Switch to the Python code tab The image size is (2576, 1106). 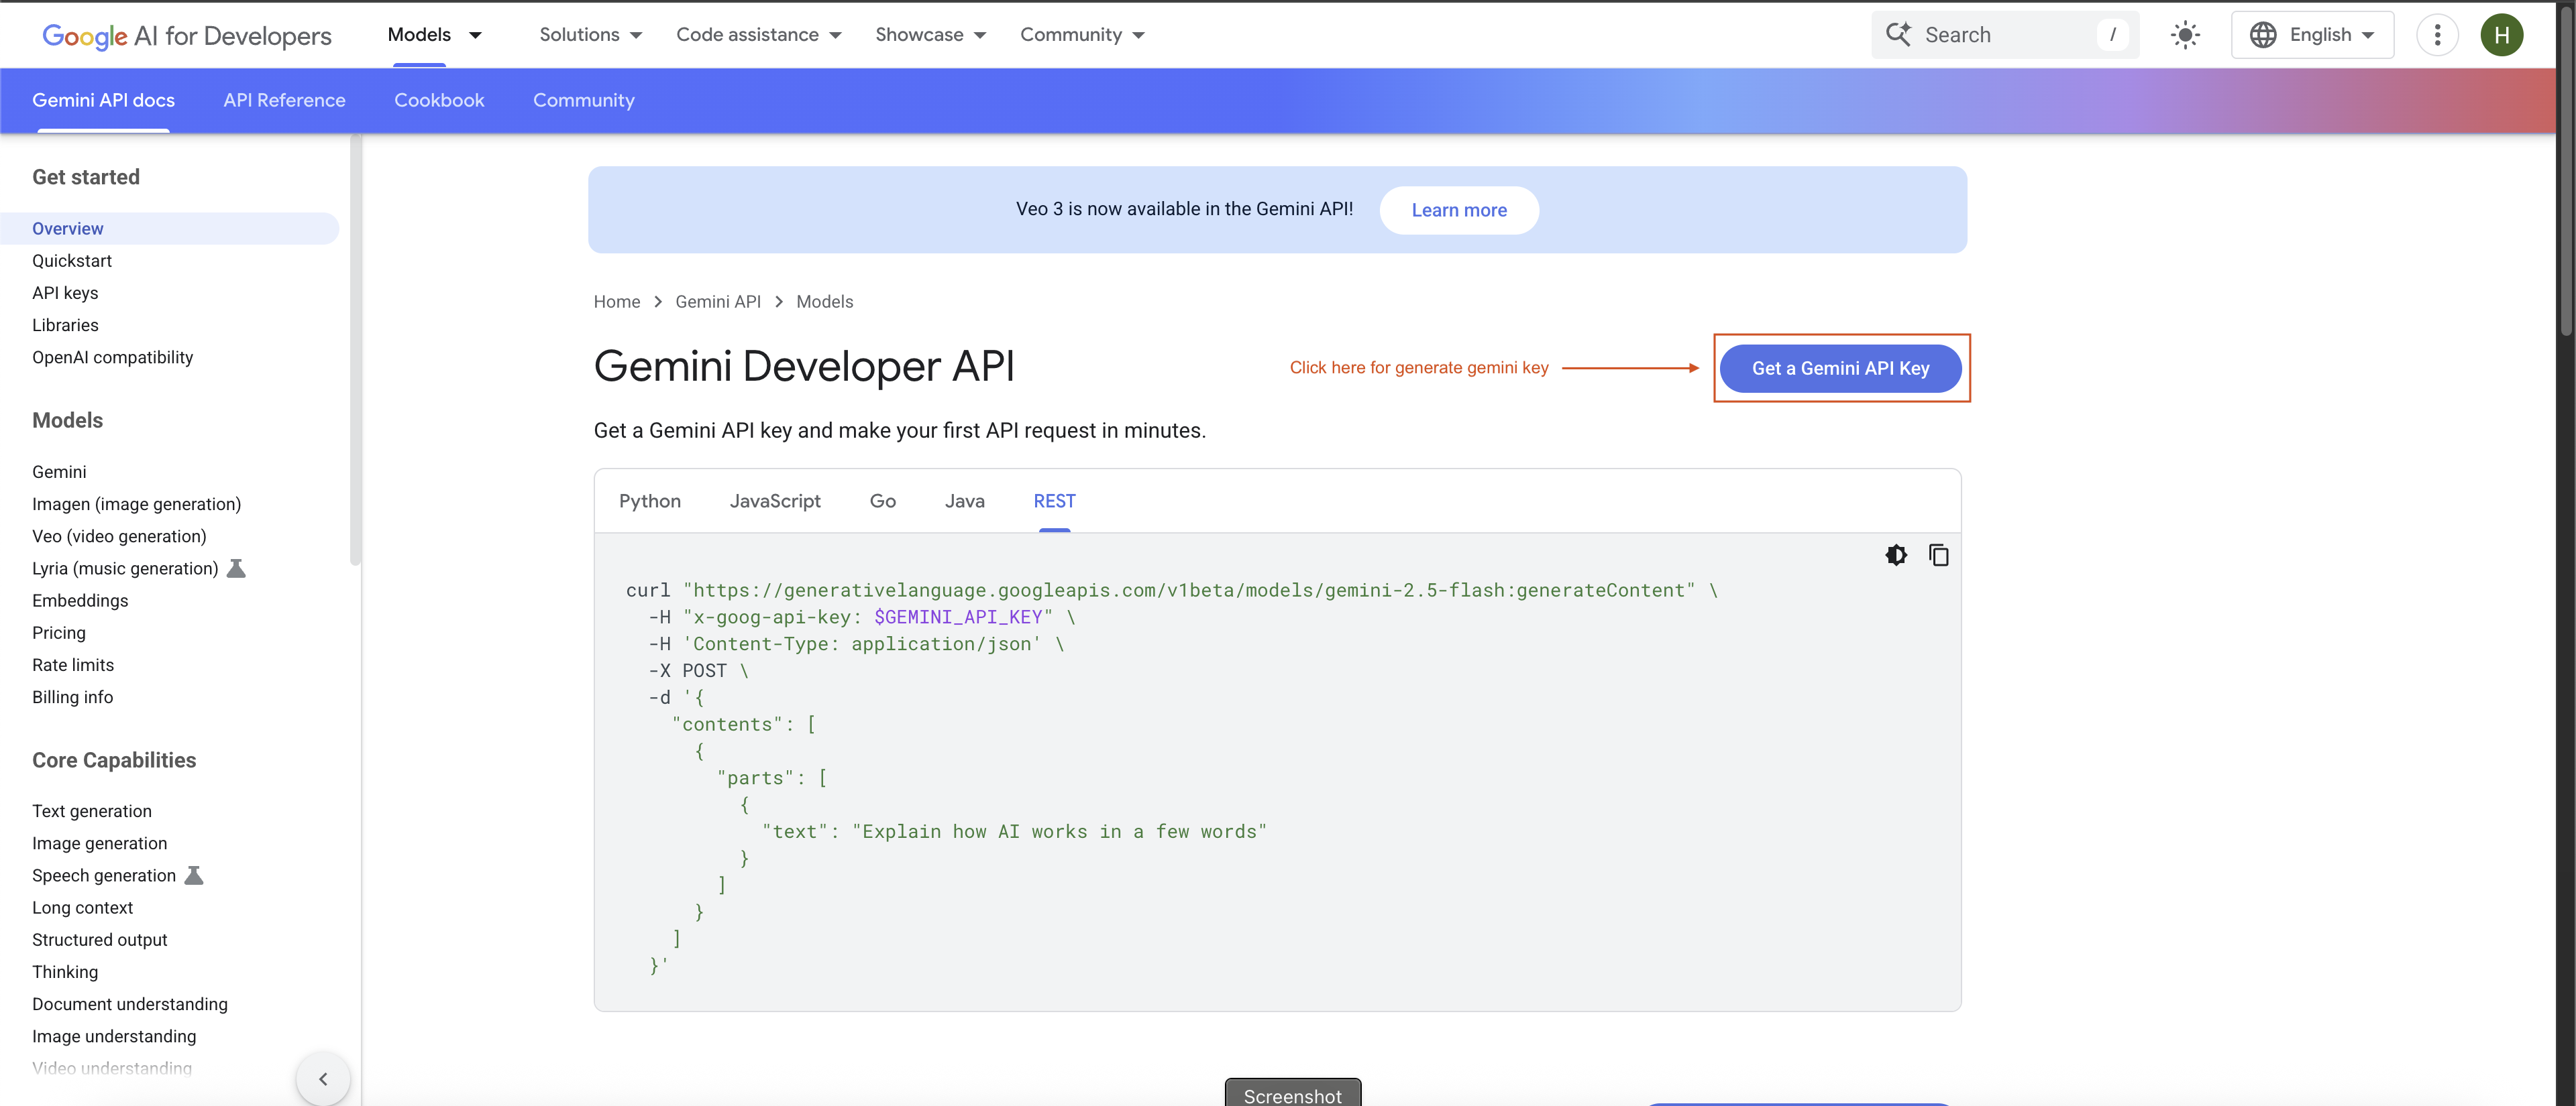(x=649, y=501)
